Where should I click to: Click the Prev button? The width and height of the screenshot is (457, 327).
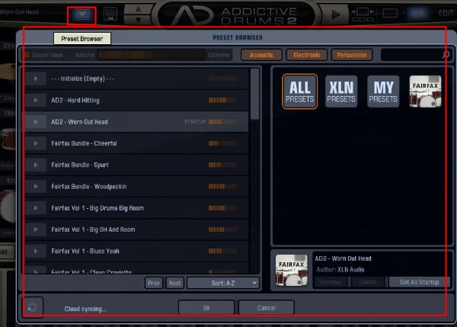coord(154,284)
